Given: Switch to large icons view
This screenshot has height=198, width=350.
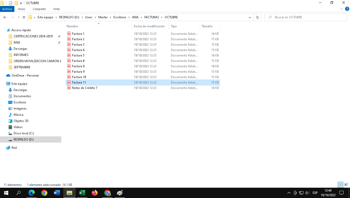Looking at the screenshot, I should [x=346, y=185].
